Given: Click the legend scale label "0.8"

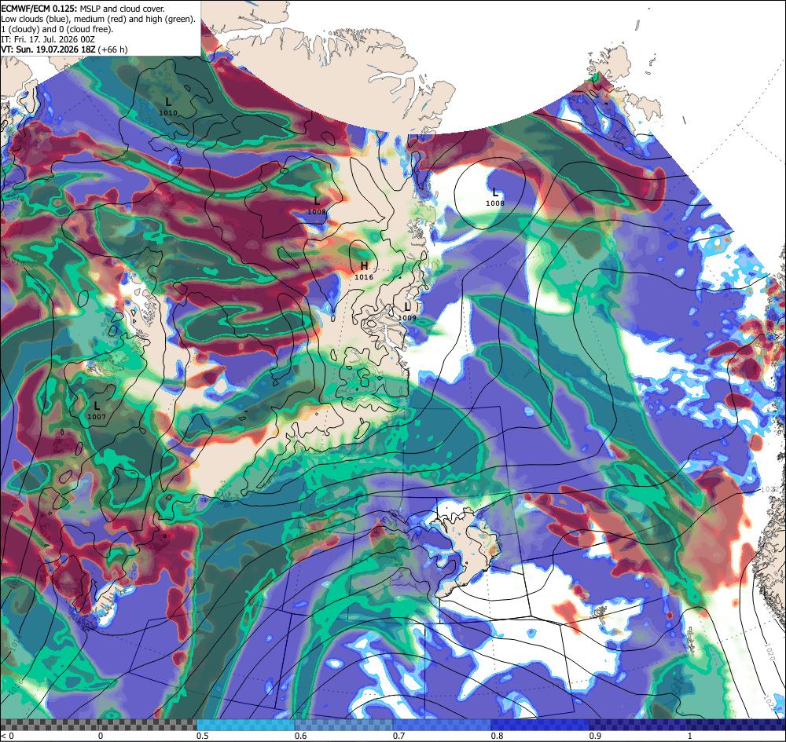Looking at the screenshot, I should (498, 736).
